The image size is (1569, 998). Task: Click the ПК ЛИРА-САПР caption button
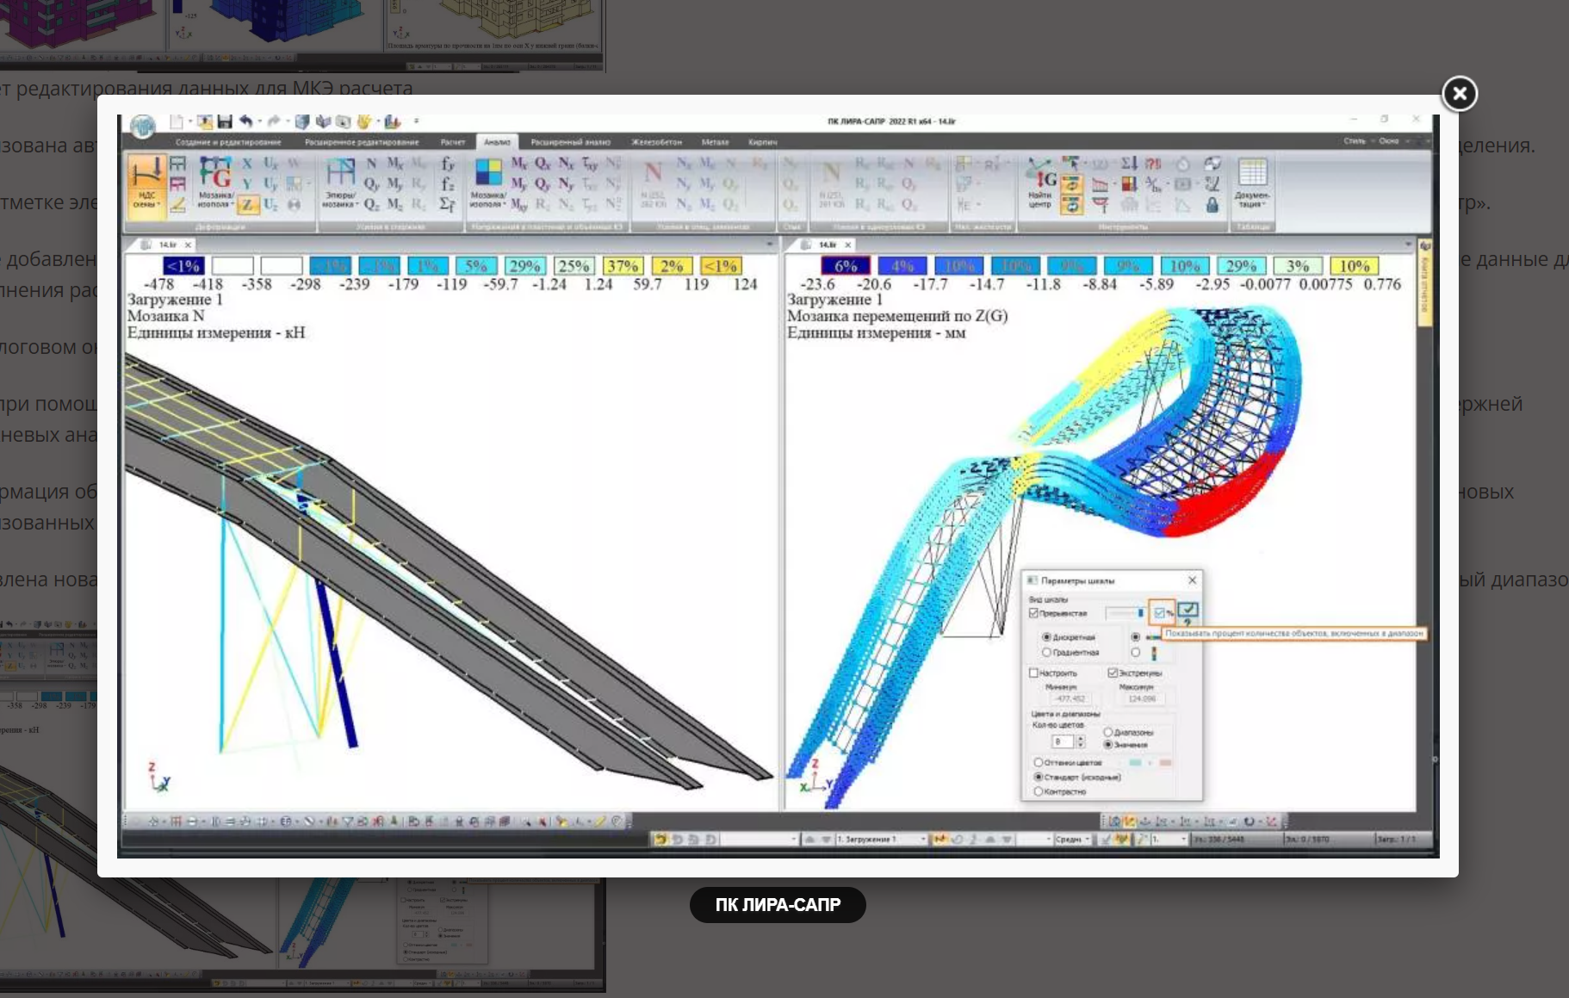(777, 905)
